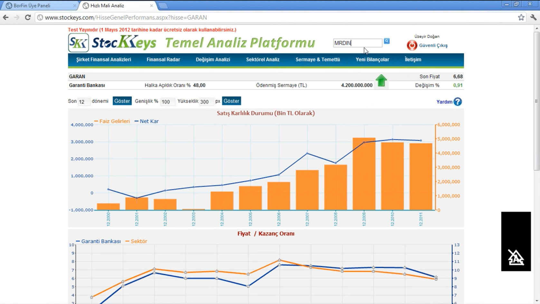
Task: Click the Son dönemi input with 12
Action: point(84,101)
